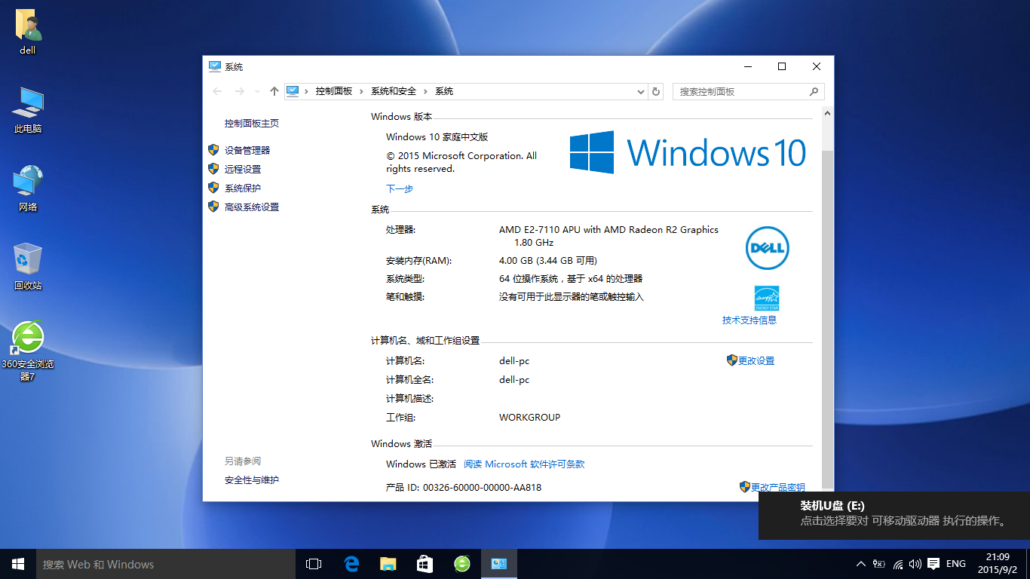Expand the chevron after 控制面板 in the breadcrumb
The height and width of the screenshot is (579, 1030).
click(x=362, y=91)
